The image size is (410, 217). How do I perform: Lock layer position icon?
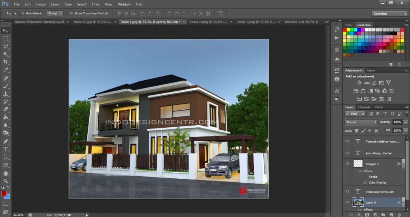point(370,130)
